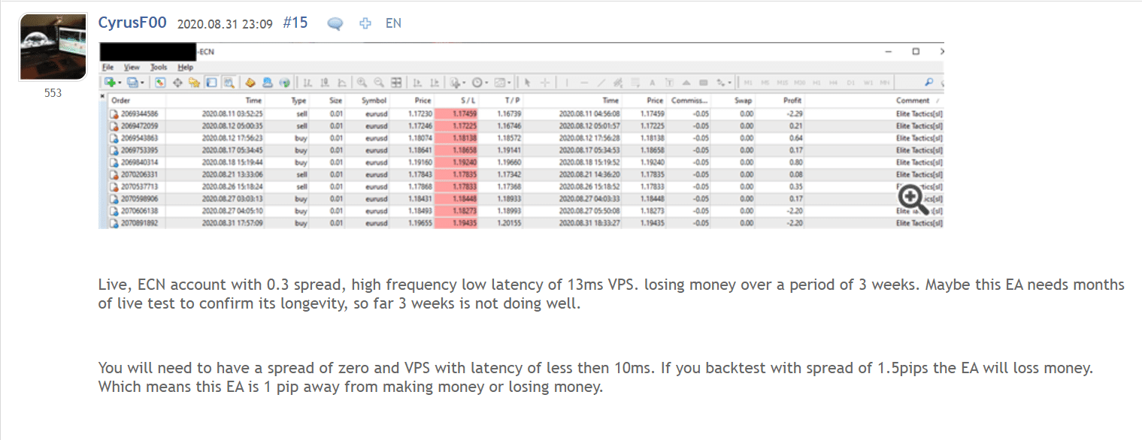This screenshot has height=440, width=1142.
Task: Open the Periodicity clock dropdown
Action: point(479,83)
